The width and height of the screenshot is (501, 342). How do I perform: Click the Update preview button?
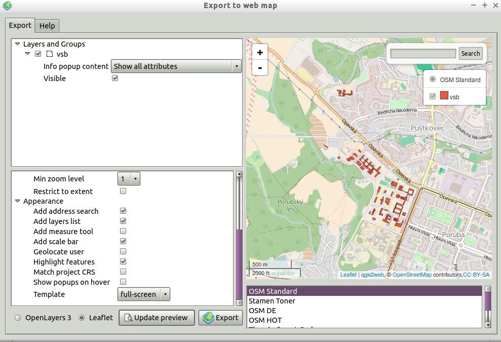[157, 317]
